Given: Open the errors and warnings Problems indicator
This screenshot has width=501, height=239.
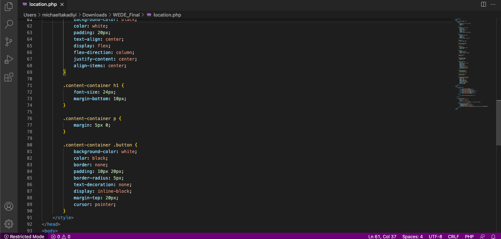Looking at the screenshot, I should point(61,236).
